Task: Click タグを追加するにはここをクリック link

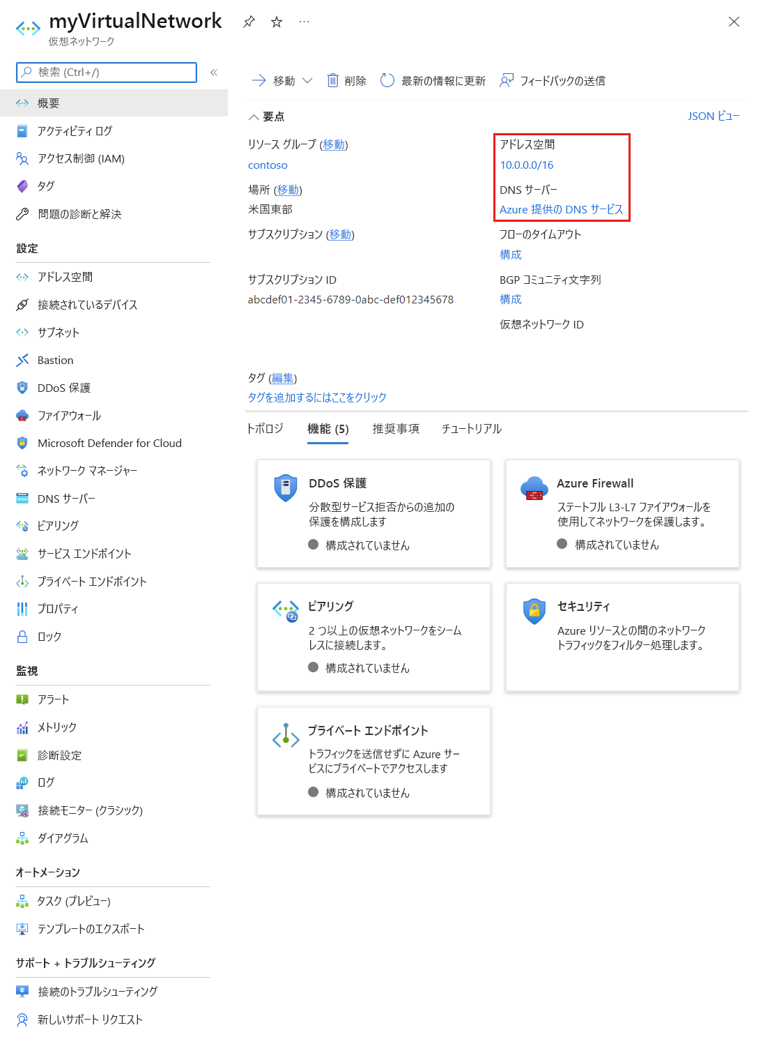Action: pos(317,397)
